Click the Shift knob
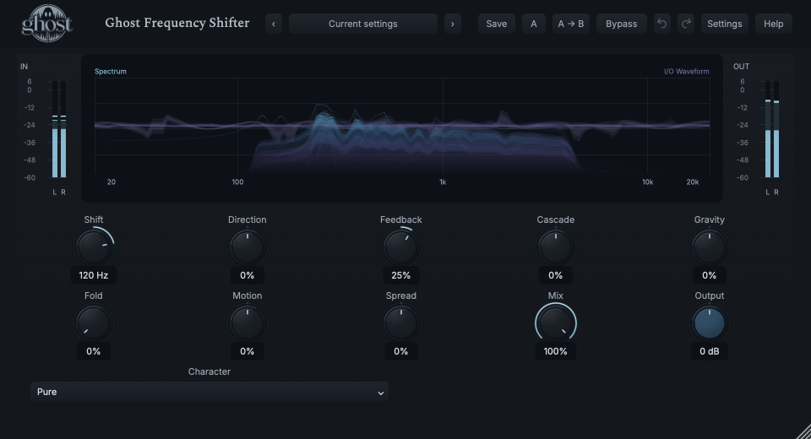The image size is (811, 439). pyautogui.click(x=94, y=247)
